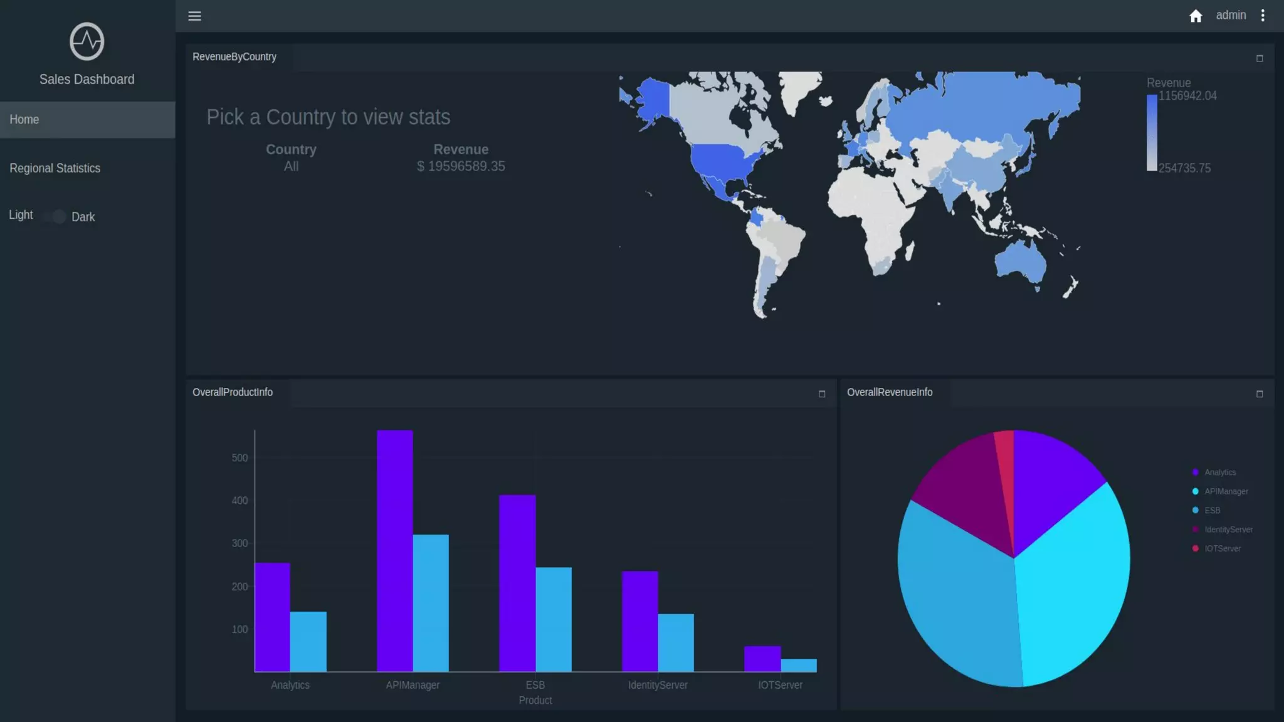Open Regional Statistics page
Viewport: 1284px width, 722px height.
click(x=55, y=169)
